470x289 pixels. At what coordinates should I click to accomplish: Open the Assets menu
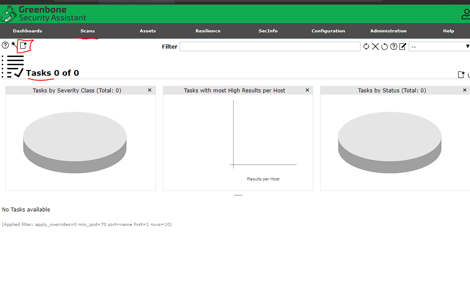coord(148,31)
